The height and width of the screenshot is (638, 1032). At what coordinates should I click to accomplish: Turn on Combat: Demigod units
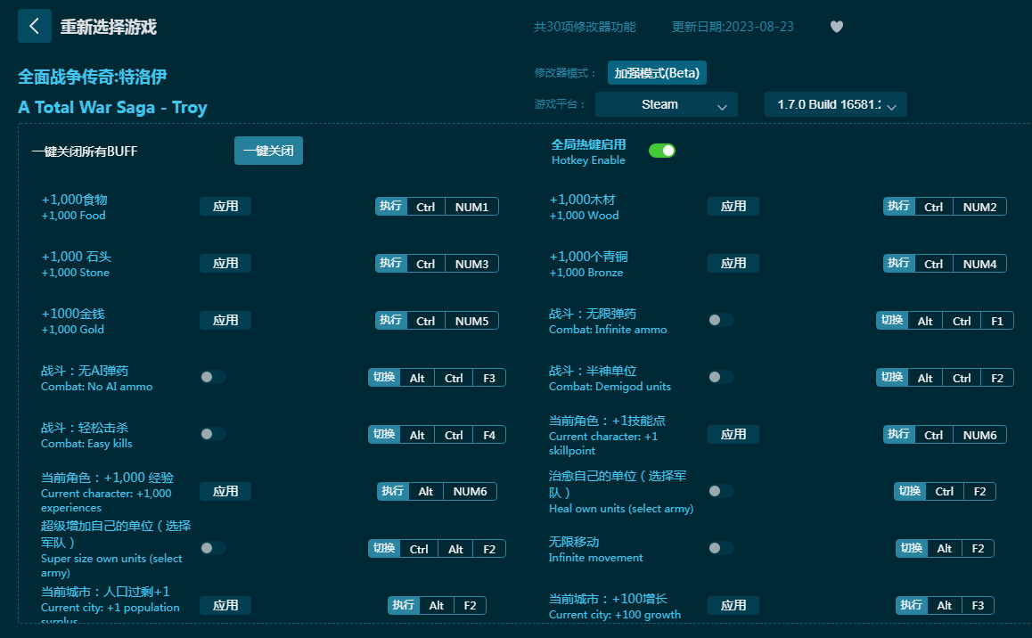pos(720,377)
